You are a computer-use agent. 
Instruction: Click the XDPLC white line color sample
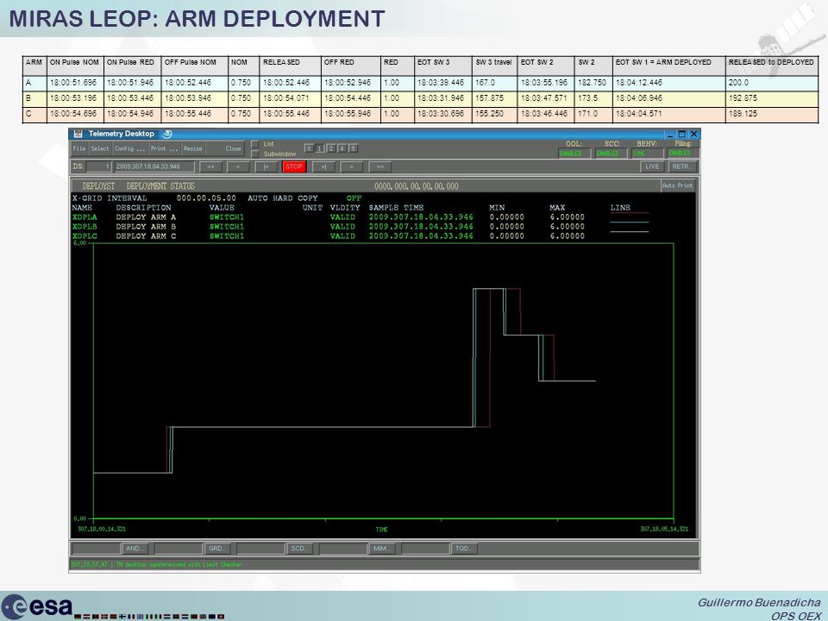click(x=629, y=232)
